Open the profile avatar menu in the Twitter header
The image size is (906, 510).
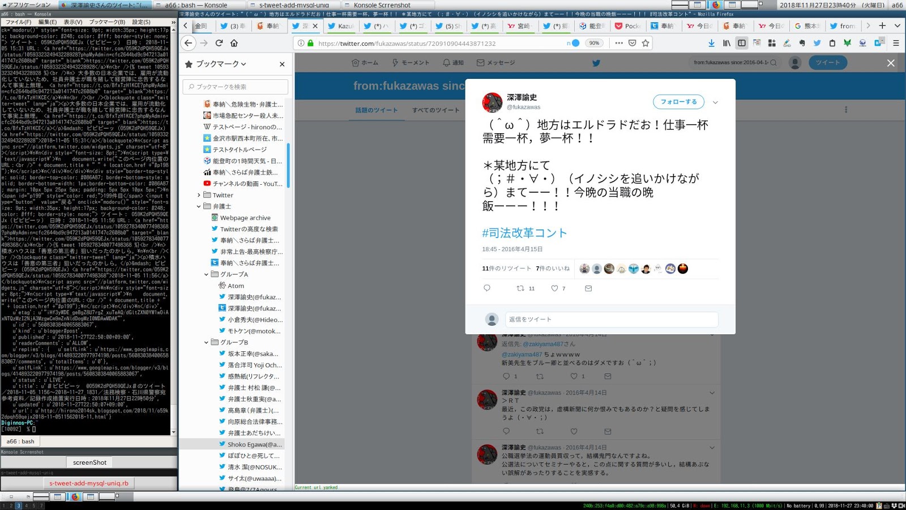pos(795,63)
